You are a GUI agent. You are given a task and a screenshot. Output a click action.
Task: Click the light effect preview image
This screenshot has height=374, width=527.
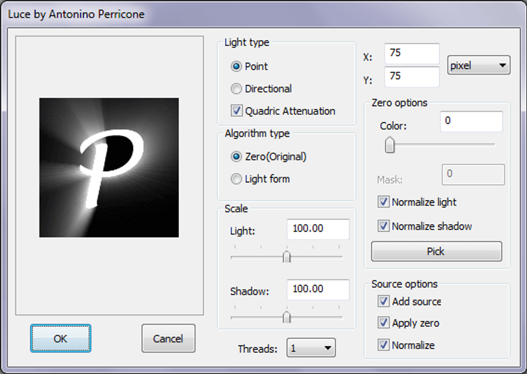coord(109,168)
